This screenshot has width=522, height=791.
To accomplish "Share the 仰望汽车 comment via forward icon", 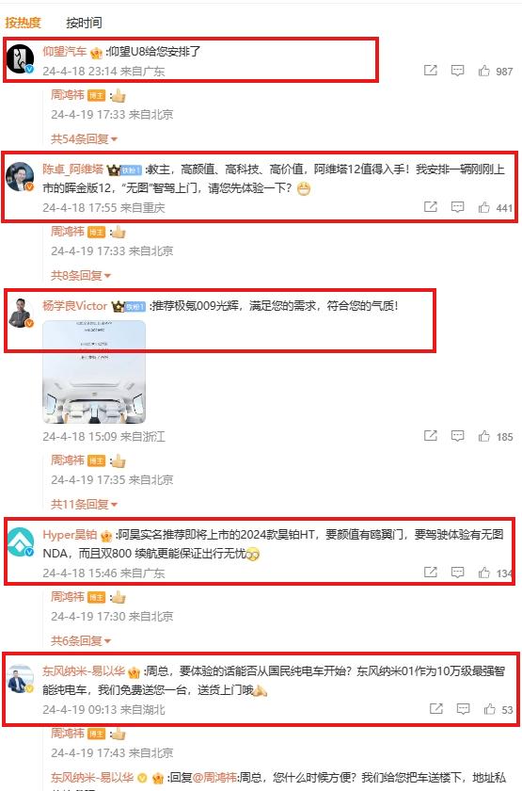I will point(431,70).
